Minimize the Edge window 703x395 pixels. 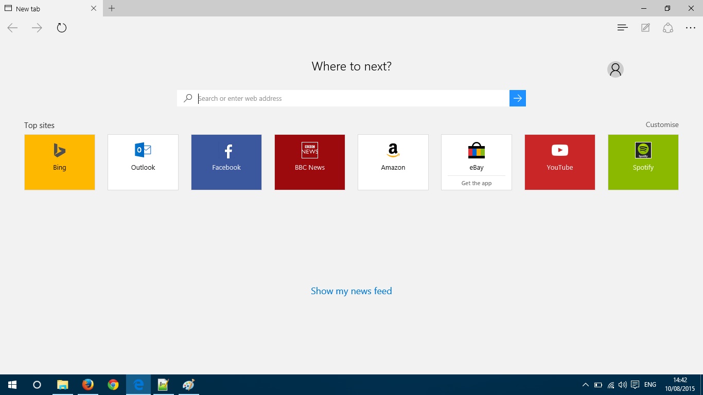644,8
